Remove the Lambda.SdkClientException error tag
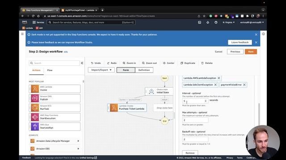Viewport: 286px width, 160px height. click(215, 85)
